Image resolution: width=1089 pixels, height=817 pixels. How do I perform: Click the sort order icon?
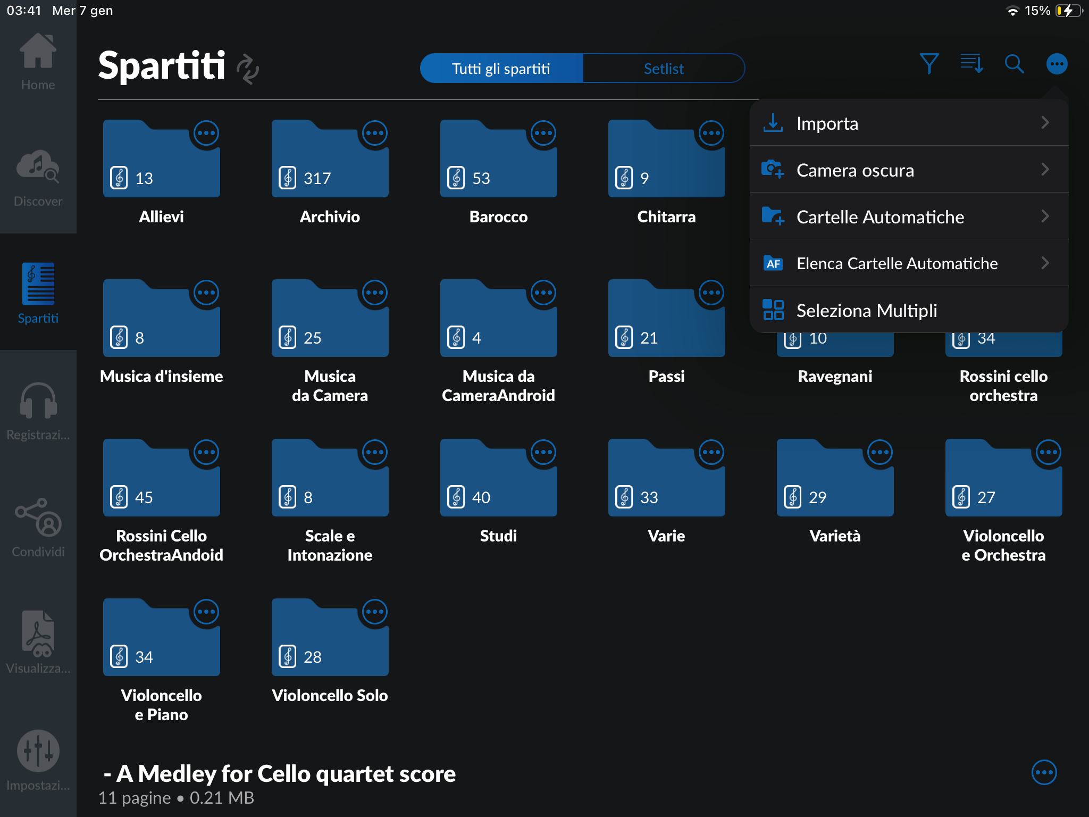[x=971, y=64]
